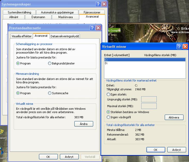189x162 pixels.
Task: Select the Egen storlek radio option
Action: click(108, 94)
